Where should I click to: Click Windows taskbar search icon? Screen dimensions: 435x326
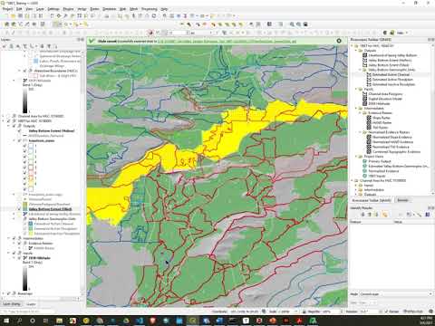19,321
